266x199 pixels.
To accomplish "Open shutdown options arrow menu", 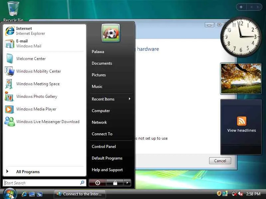I will [127, 183].
